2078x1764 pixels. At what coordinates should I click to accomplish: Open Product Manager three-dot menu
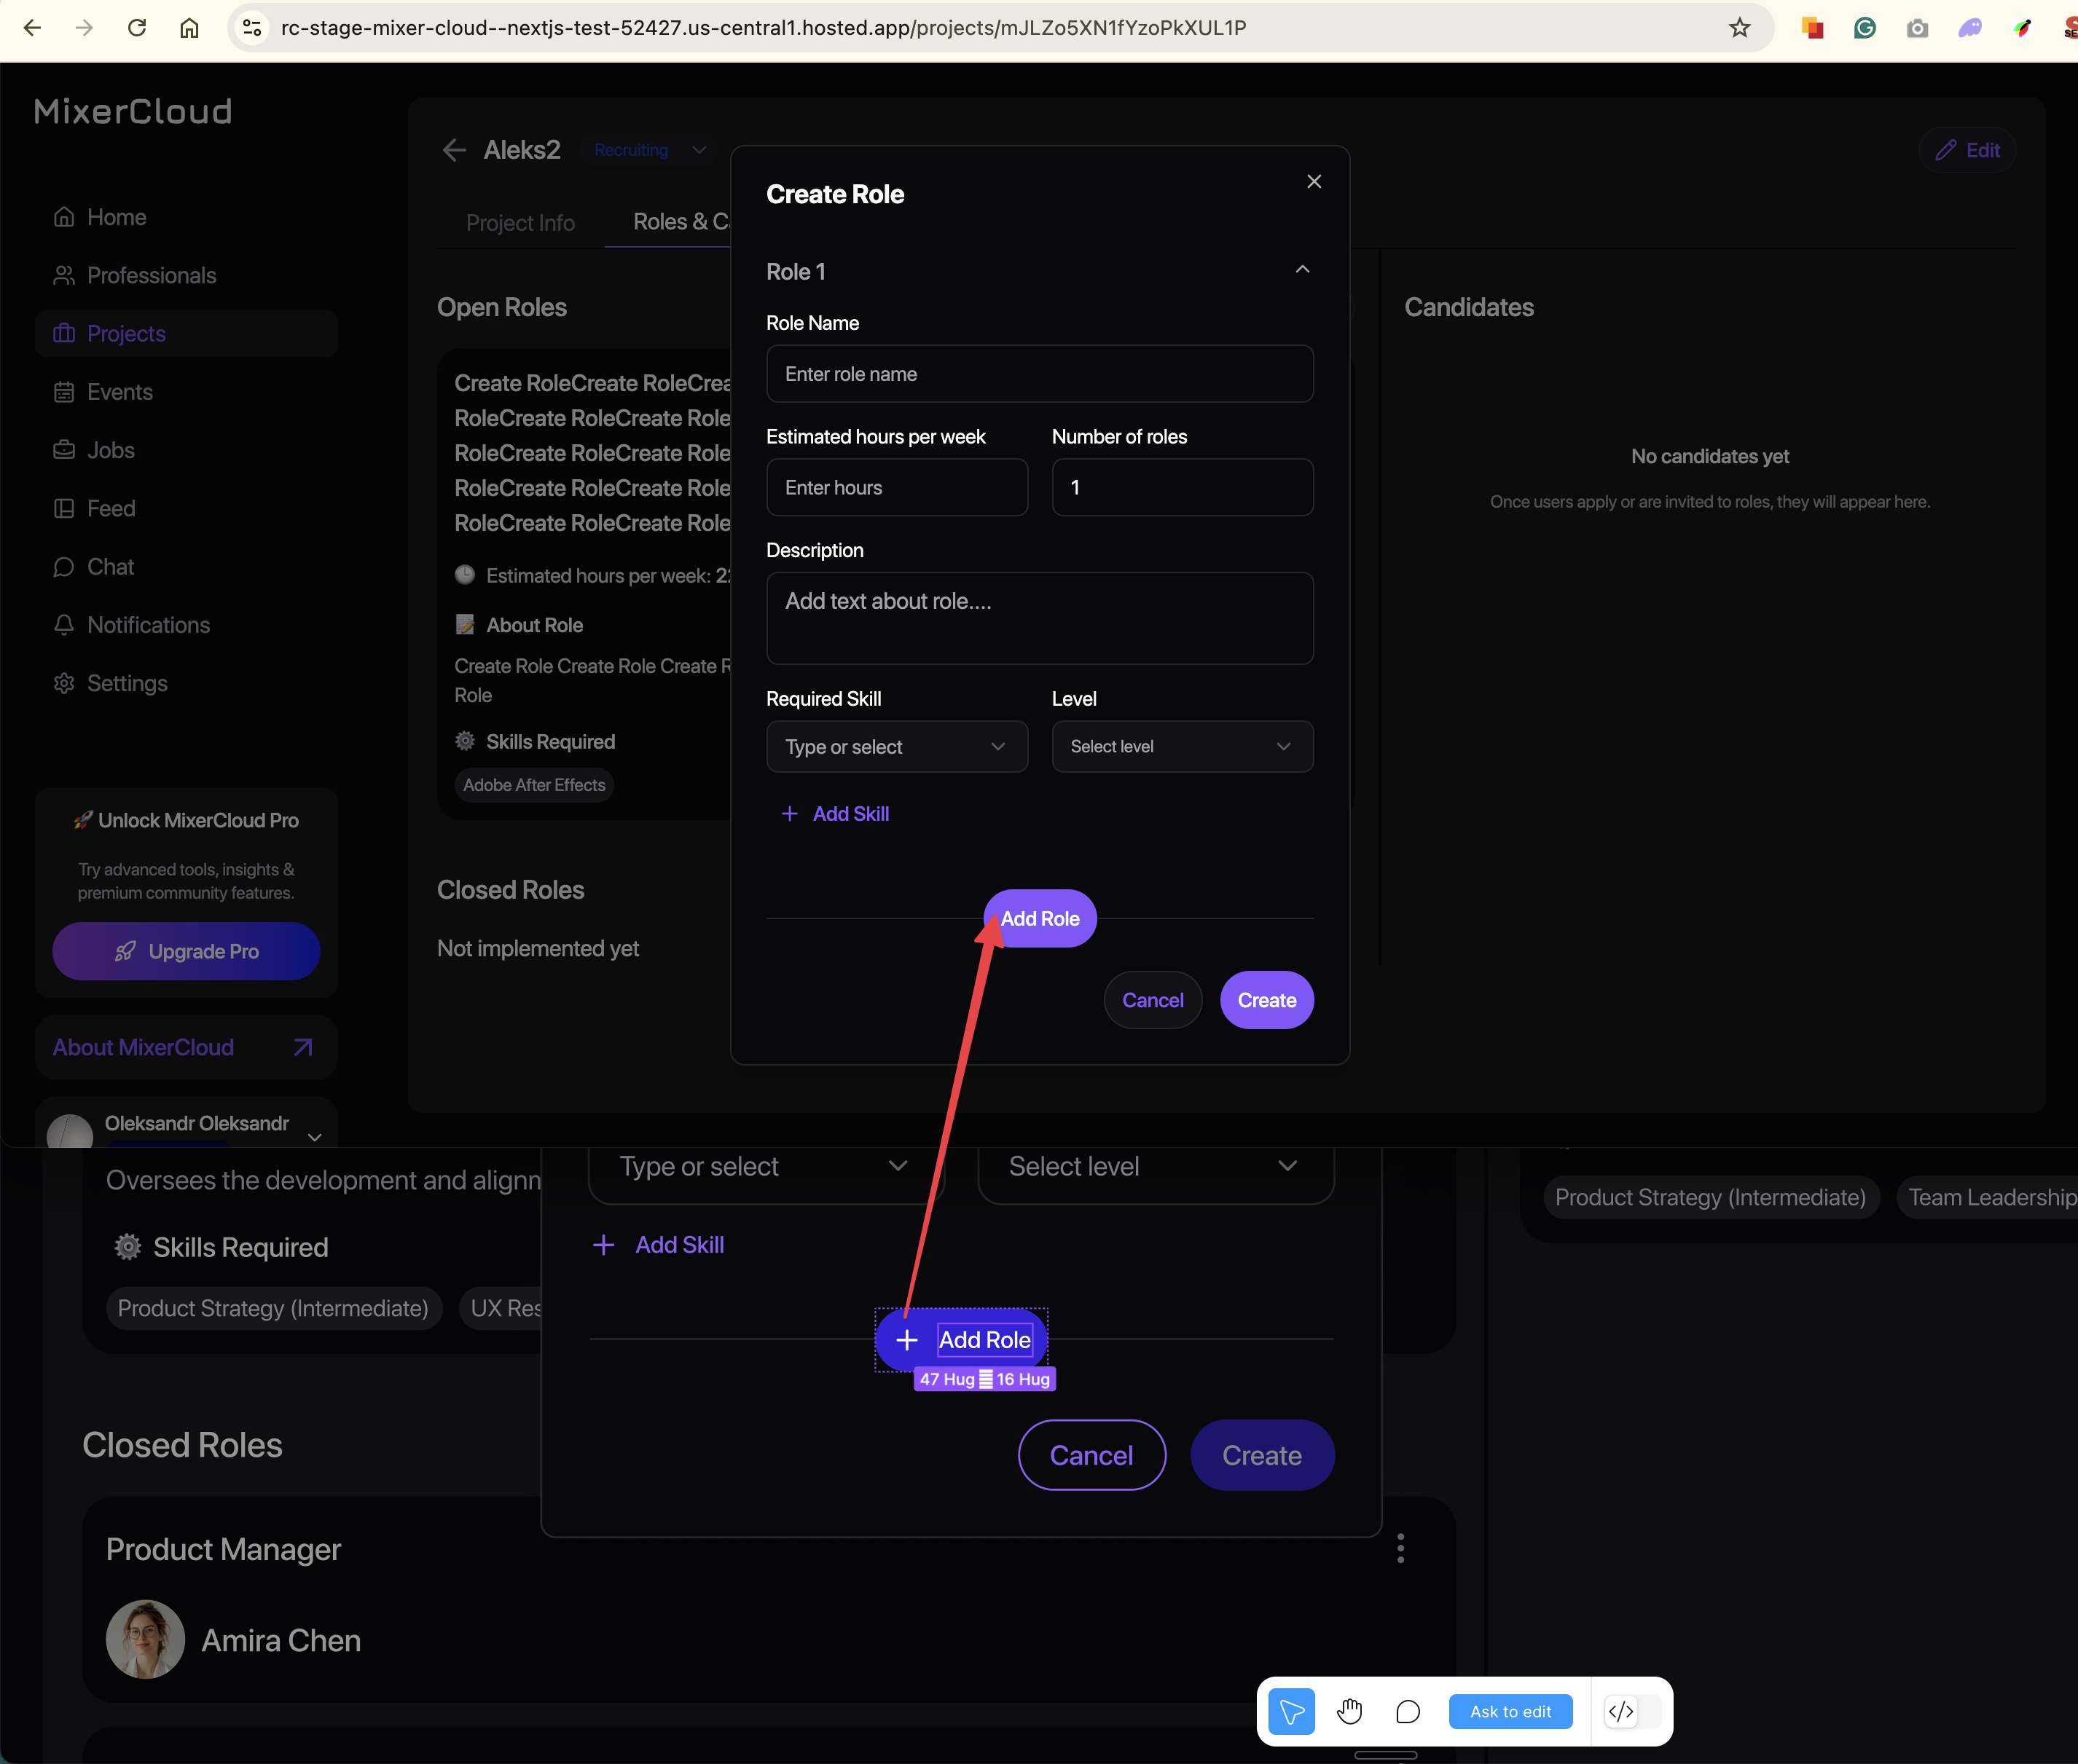[x=1400, y=1548]
